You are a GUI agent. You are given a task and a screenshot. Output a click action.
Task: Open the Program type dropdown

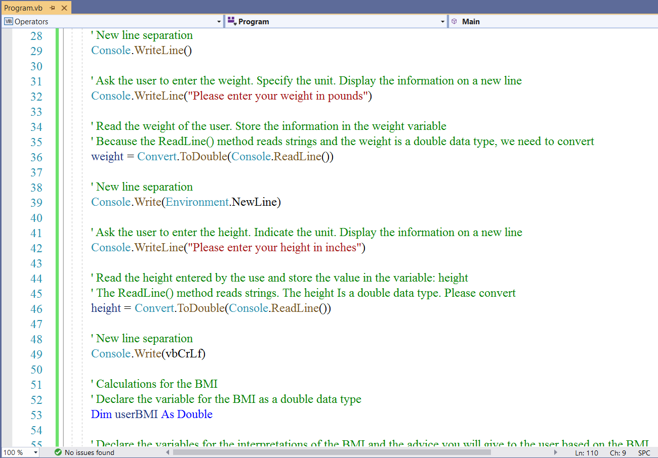(442, 22)
